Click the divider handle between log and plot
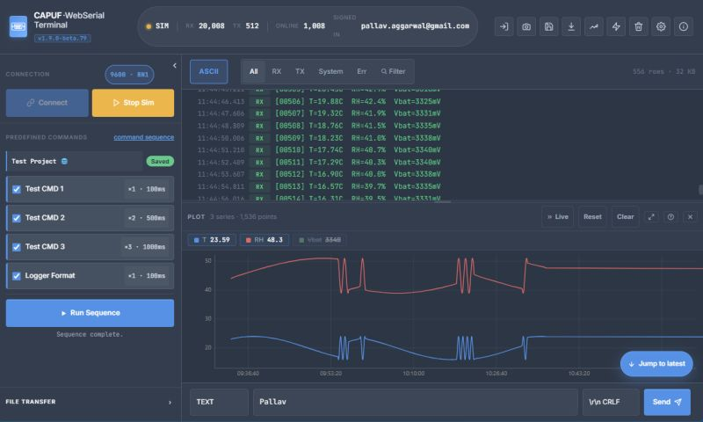The width and height of the screenshot is (703, 422). 443,202
